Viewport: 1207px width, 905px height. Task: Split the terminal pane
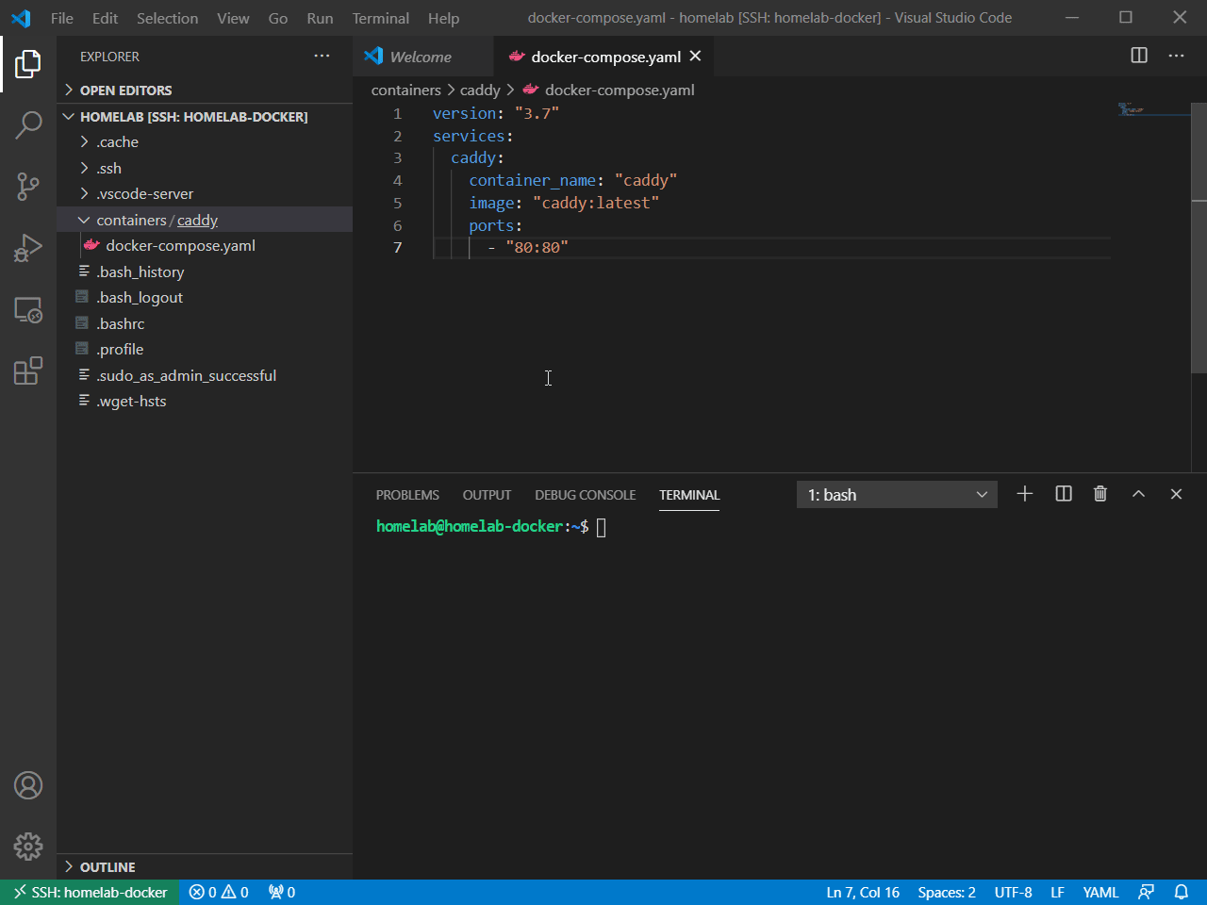coord(1064,494)
